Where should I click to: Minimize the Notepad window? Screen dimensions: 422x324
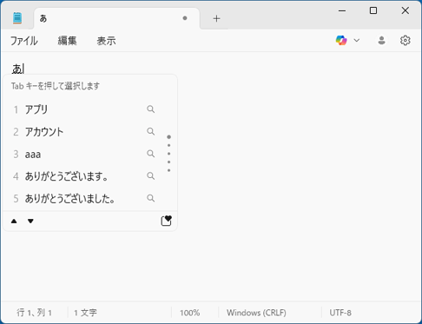point(342,10)
